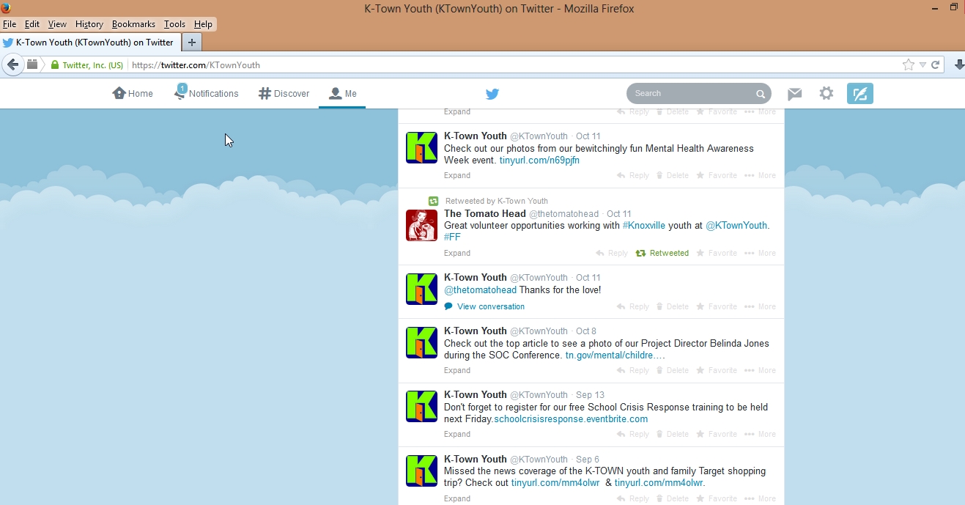Open the settings gear menu
Screen dimensions: 965x505
(827, 94)
